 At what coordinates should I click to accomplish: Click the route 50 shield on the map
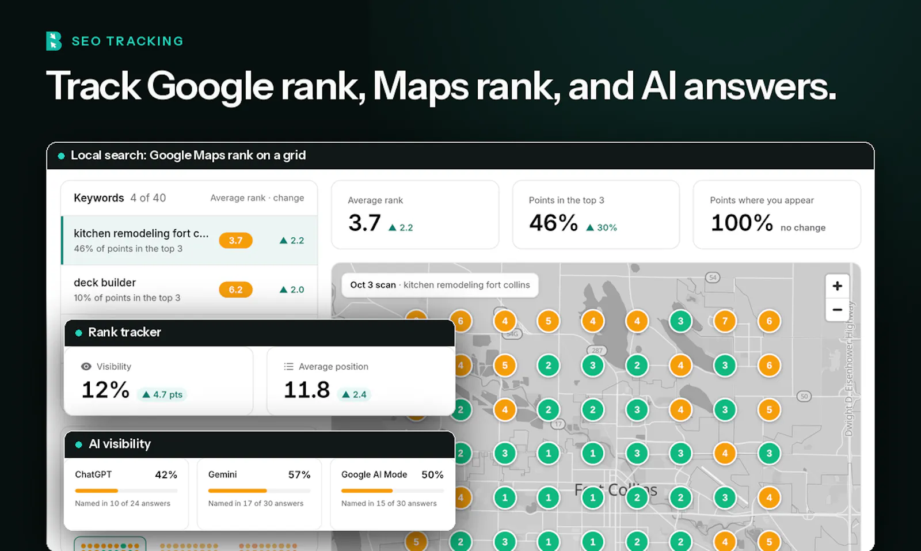coord(804,396)
